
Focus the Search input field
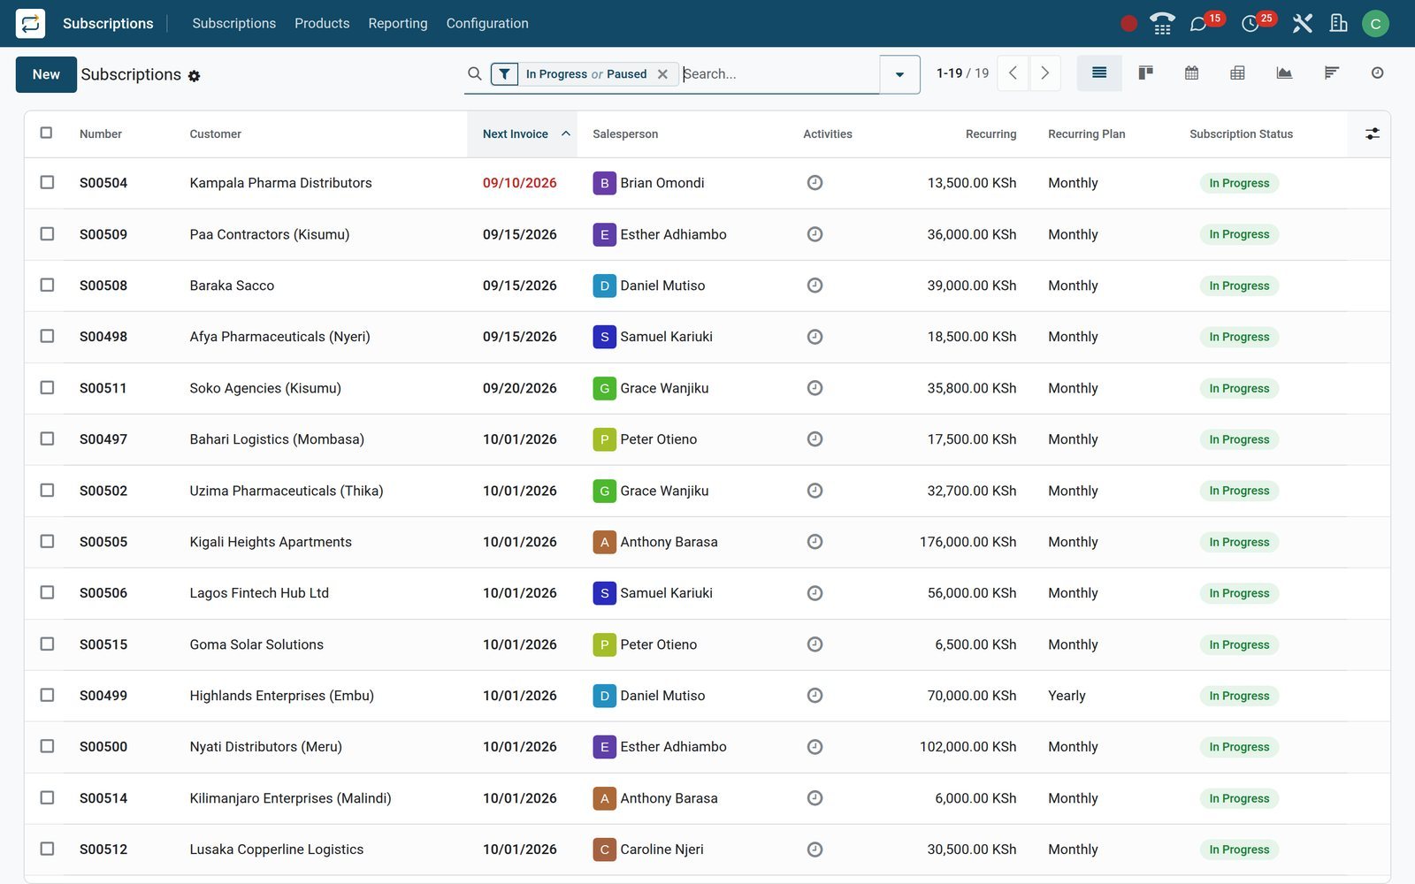point(778,74)
